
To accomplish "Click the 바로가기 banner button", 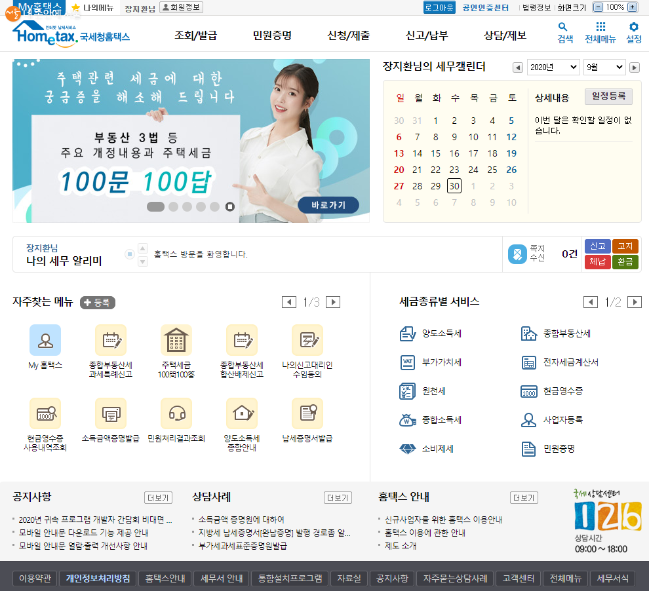I will point(328,205).
